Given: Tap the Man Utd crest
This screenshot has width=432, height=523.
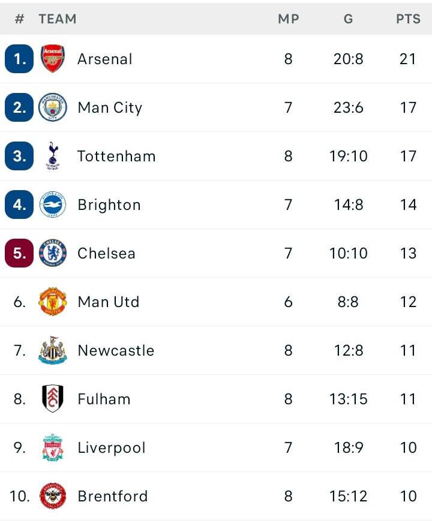Looking at the screenshot, I should 52,302.
